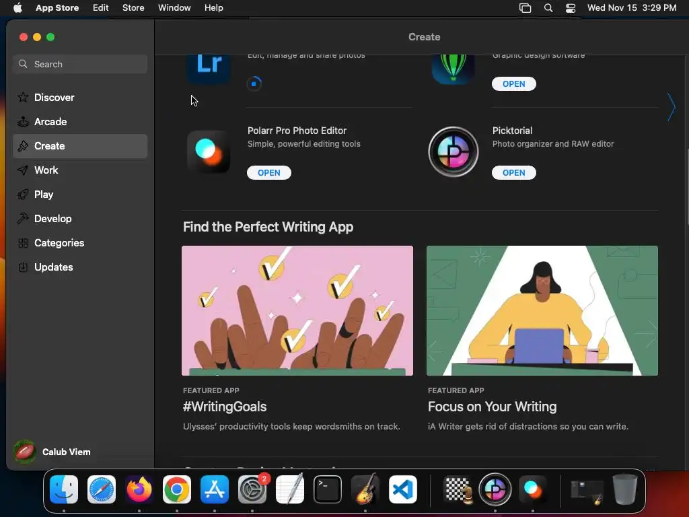Launch GarageBand from the Dock
Image resolution: width=689 pixels, height=517 pixels.
[365, 489]
